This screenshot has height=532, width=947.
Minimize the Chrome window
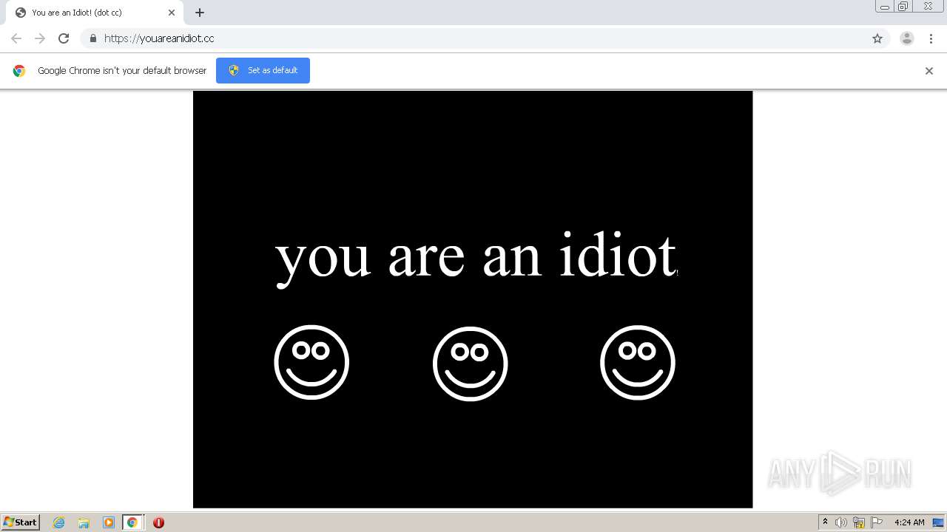coord(885,7)
